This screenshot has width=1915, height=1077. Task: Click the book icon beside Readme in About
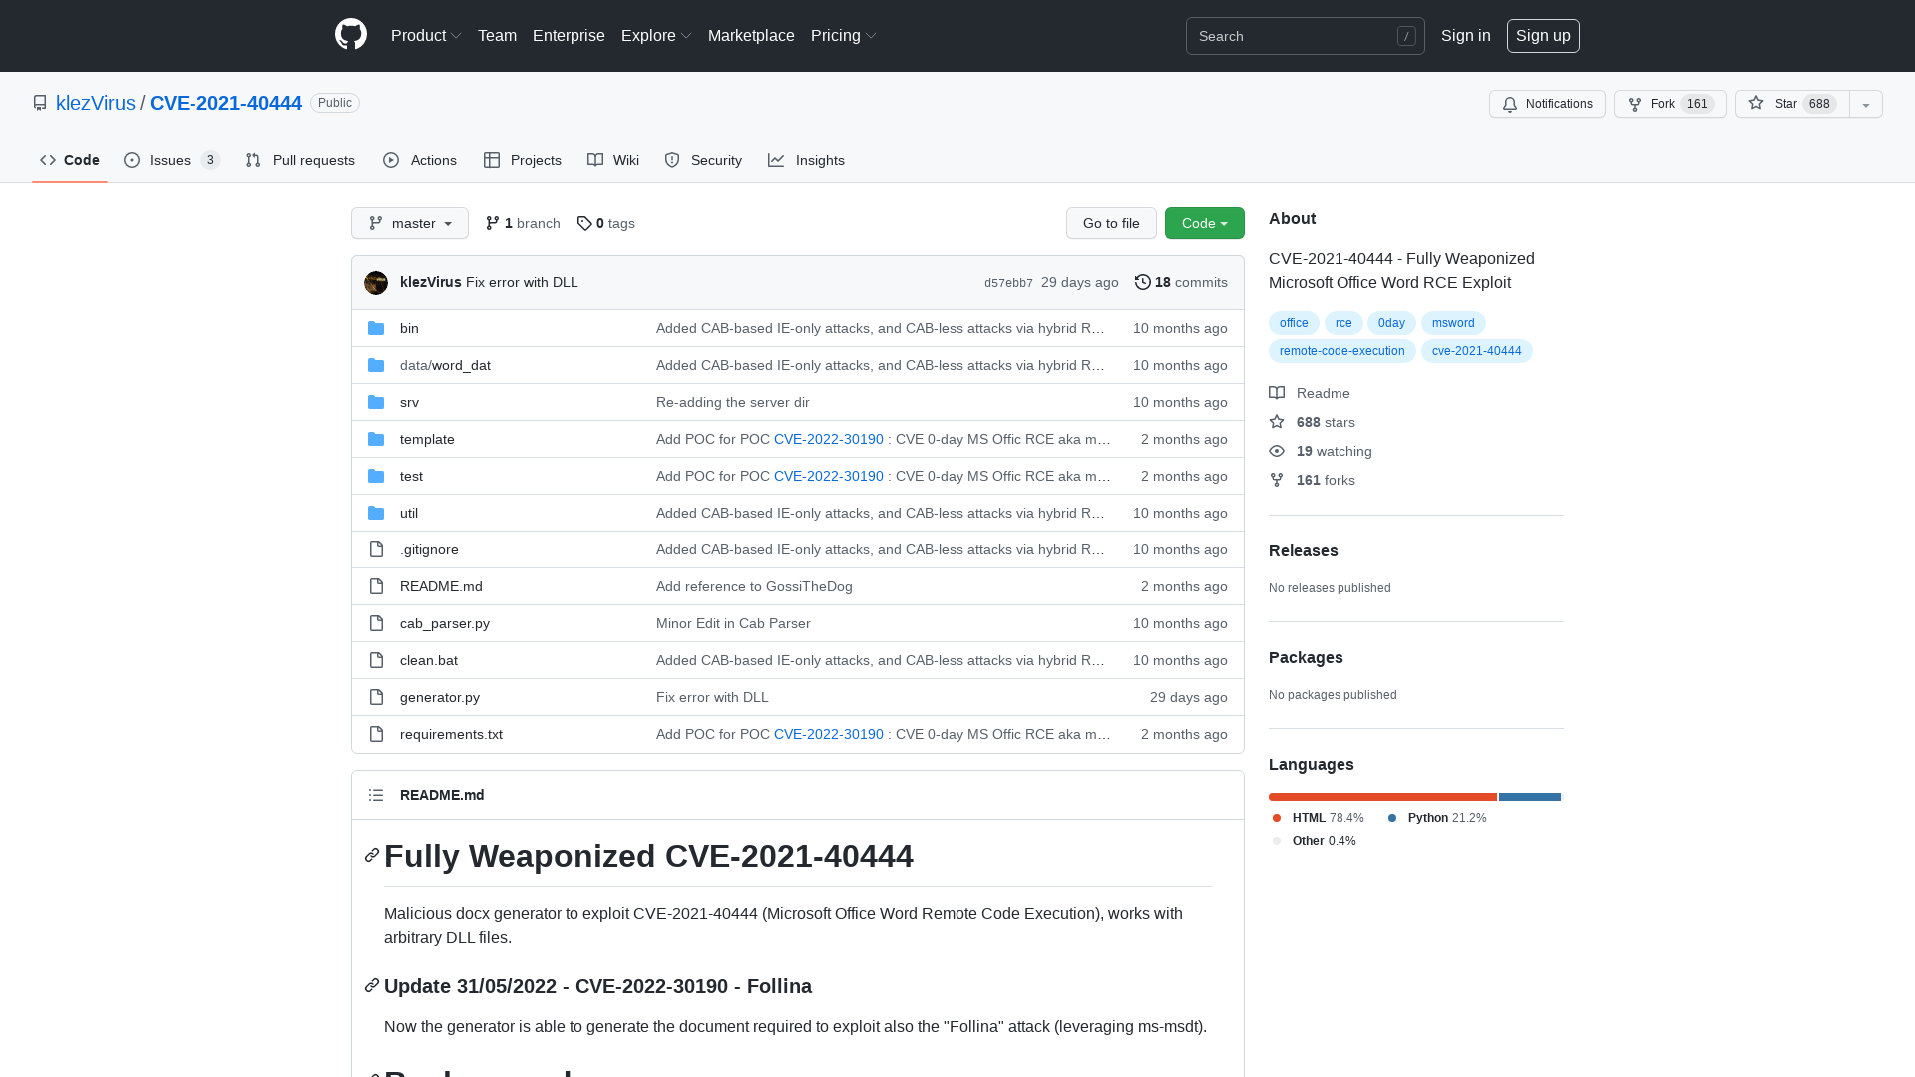coord(1277,393)
